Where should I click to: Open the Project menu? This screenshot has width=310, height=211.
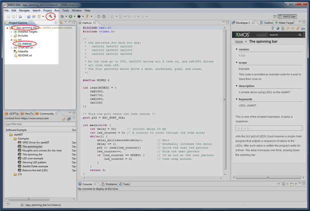click(x=48, y=10)
